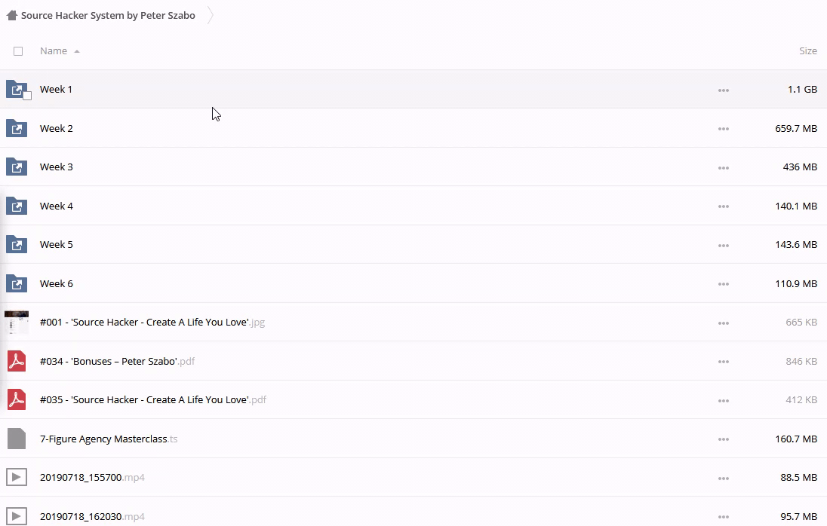Viewport: 827px width, 526px height.
Task: Open the Week 2 shared folder icon
Action: click(x=17, y=128)
